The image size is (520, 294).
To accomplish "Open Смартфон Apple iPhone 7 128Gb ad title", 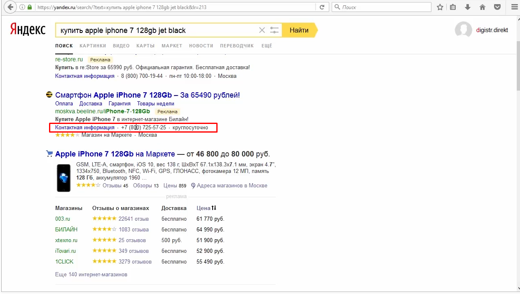I will point(148,95).
